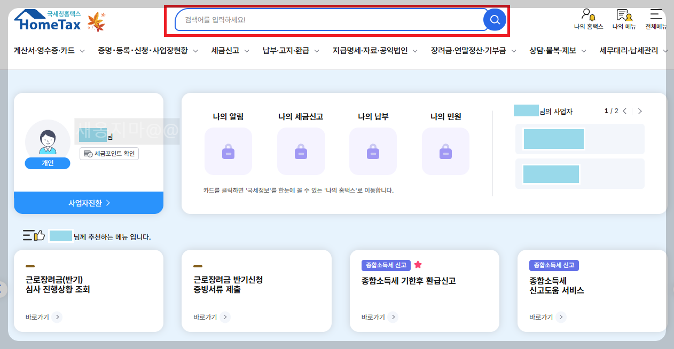
Task: Expand 지급명세·자료·공익법인 menu
Action: pos(375,51)
